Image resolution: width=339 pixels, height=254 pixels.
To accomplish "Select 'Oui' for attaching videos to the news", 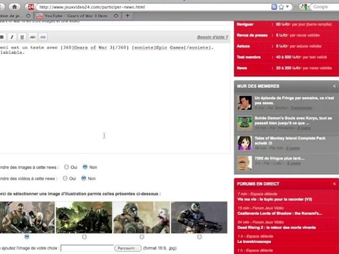I will [65, 179].
